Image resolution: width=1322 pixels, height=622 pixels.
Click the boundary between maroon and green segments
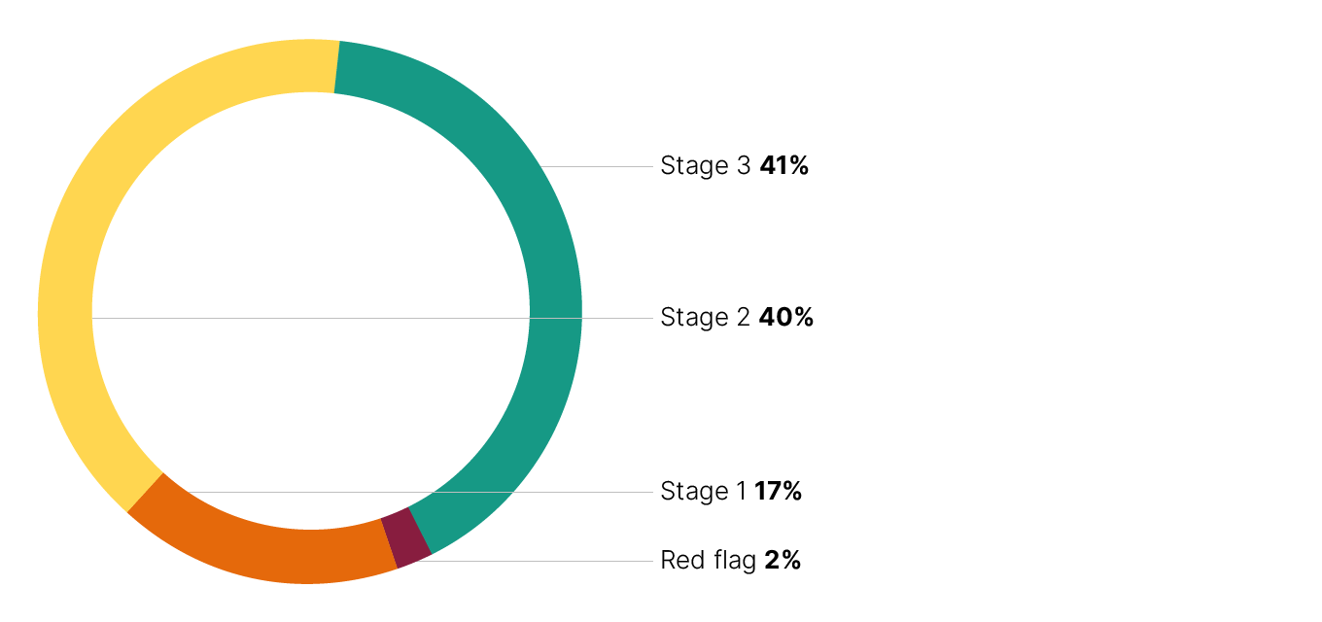[420, 531]
